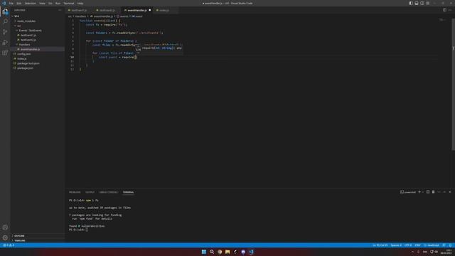Open Chrome on the taskbar
The width and height of the screenshot is (455, 256).
coord(220,252)
